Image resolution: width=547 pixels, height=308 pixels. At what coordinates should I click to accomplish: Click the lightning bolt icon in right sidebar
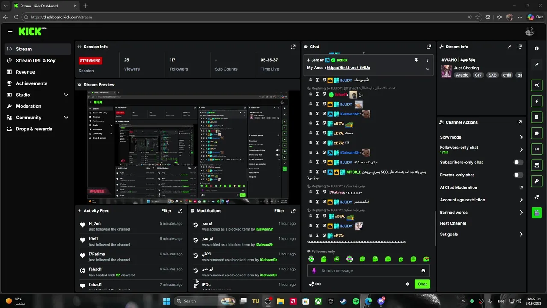click(x=537, y=101)
